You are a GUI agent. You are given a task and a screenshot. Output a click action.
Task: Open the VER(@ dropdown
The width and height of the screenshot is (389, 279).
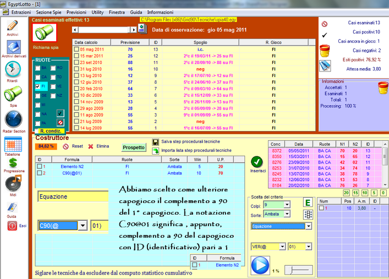(x=282, y=247)
